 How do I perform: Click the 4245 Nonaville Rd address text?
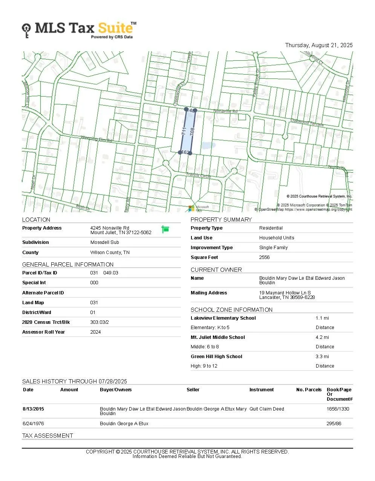click(110, 228)
